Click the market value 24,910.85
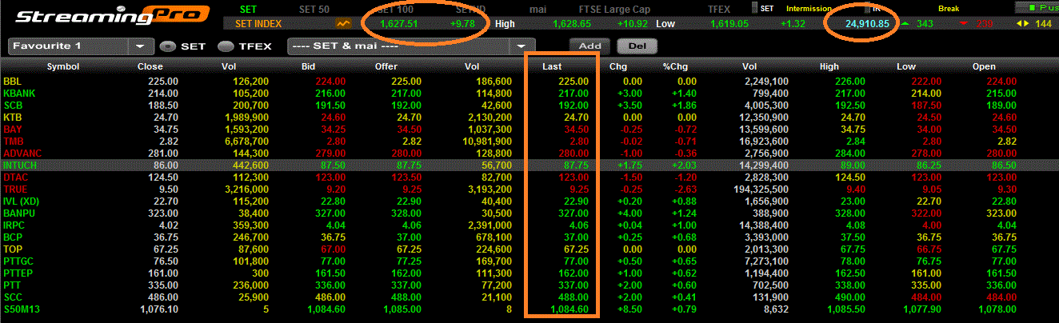 [867, 24]
